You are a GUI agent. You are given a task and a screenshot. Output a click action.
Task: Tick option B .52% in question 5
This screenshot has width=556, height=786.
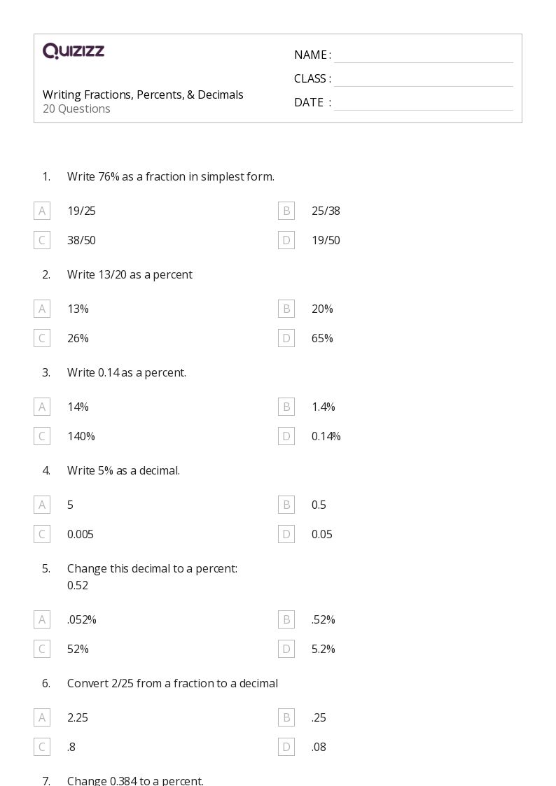[286, 619]
